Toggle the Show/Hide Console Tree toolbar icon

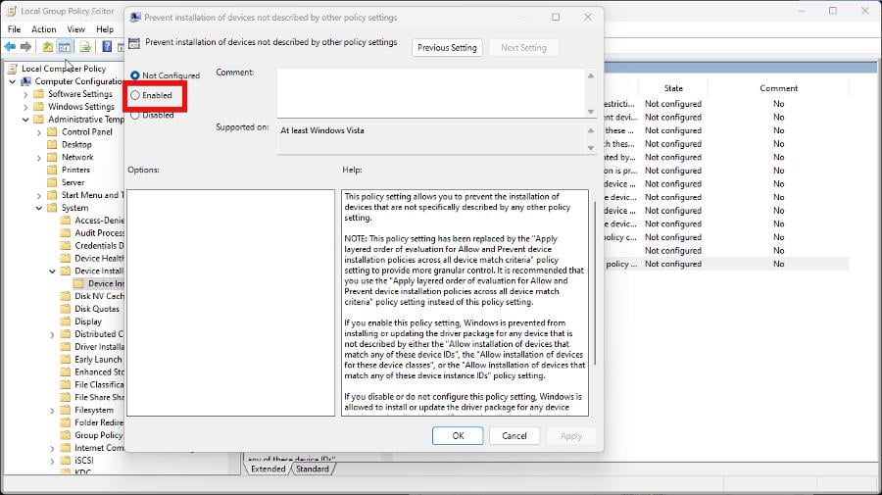pos(65,47)
